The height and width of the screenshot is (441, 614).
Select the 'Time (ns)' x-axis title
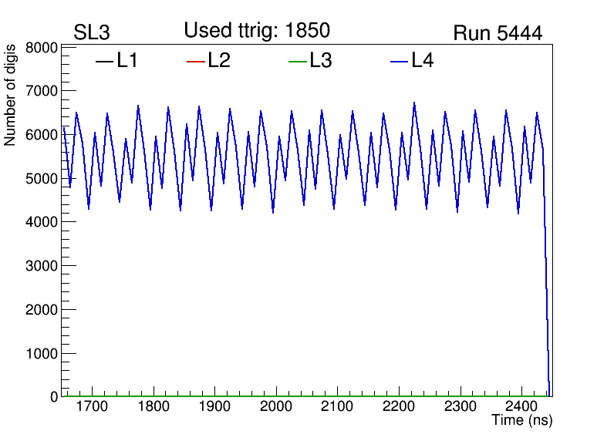tap(522, 421)
